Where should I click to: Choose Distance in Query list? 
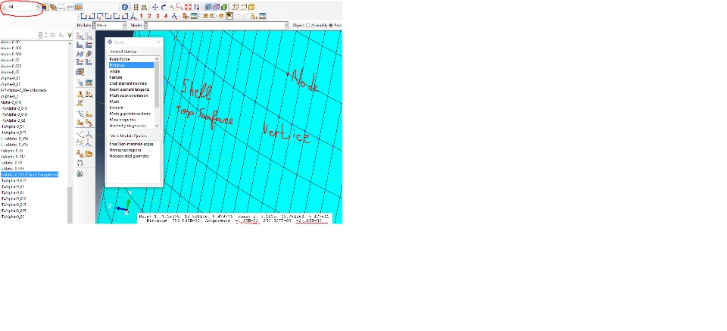point(132,65)
